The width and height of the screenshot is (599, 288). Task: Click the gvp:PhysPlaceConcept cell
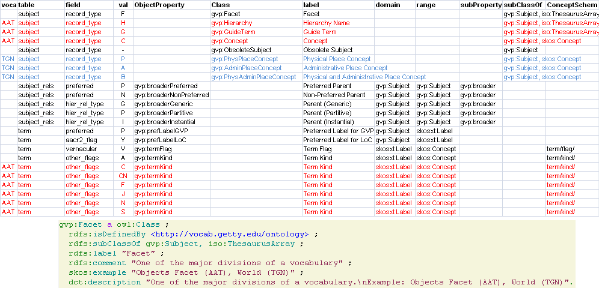[245, 59]
